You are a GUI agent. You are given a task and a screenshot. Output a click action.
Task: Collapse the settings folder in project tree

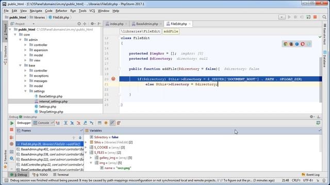tap(25, 91)
